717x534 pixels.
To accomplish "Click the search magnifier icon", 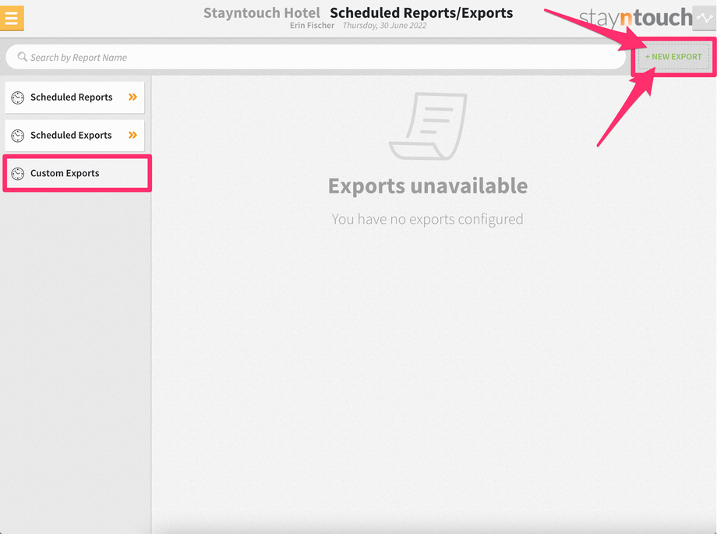I will point(22,57).
